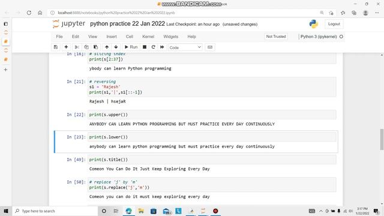384x216 pixels.
Task: Click inside the print(s.lower()) code cell
Action: pos(212,137)
